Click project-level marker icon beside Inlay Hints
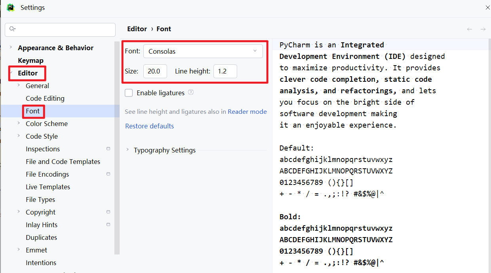Screen dimensions: 491x273 click(x=108, y=224)
